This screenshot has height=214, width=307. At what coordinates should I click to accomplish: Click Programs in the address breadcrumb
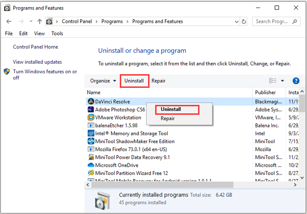[112, 21]
